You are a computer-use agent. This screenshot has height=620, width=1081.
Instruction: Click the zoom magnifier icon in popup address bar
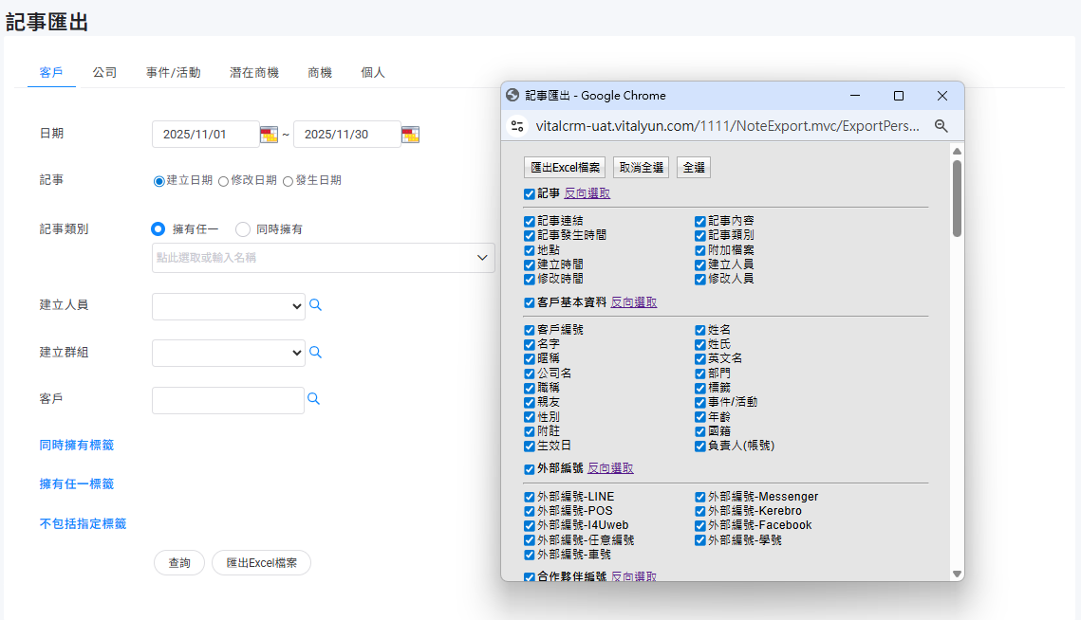(941, 125)
